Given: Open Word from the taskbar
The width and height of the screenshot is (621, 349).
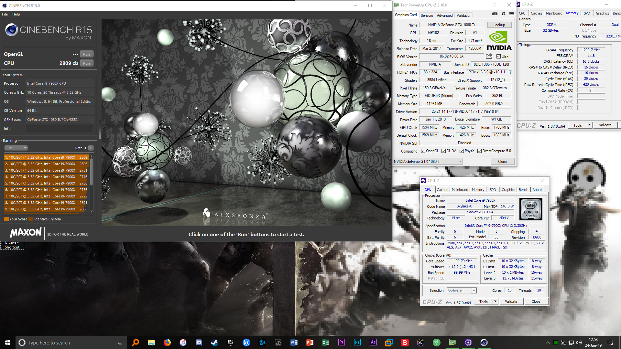Looking at the screenshot, I should pyautogui.click(x=294, y=343).
